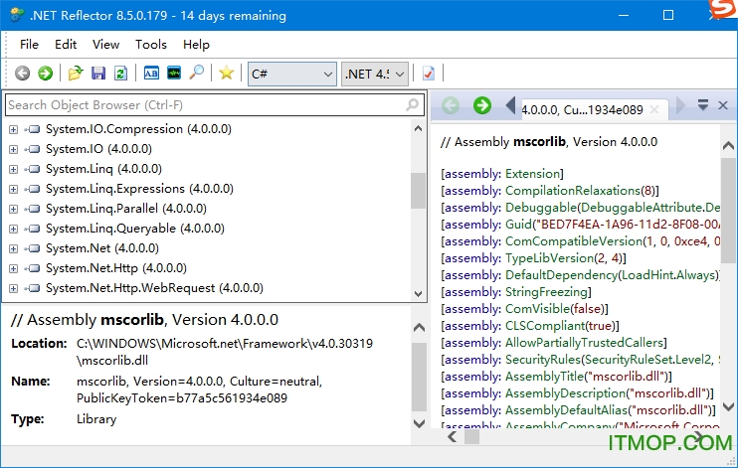Click the Back navigation toolbar icon
The width and height of the screenshot is (738, 468).
[x=22, y=74]
